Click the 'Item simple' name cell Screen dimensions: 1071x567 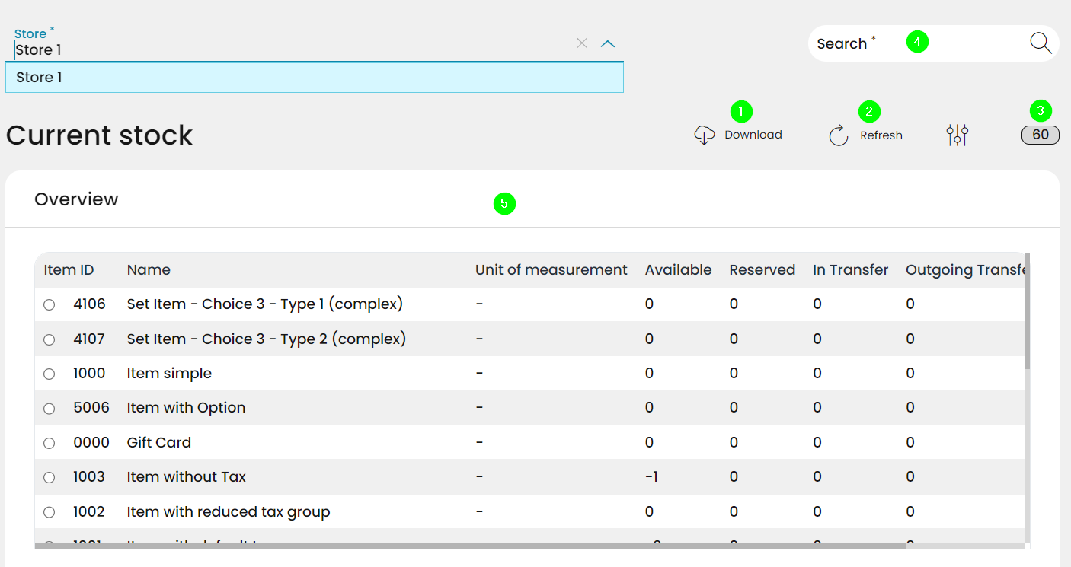click(x=169, y=374)
